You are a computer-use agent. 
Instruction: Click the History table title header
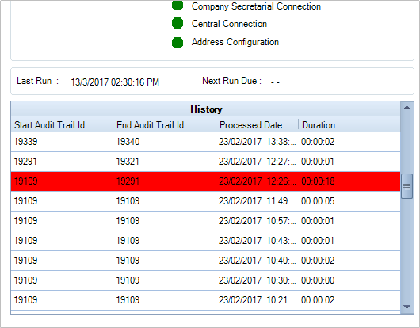(206, 109)
